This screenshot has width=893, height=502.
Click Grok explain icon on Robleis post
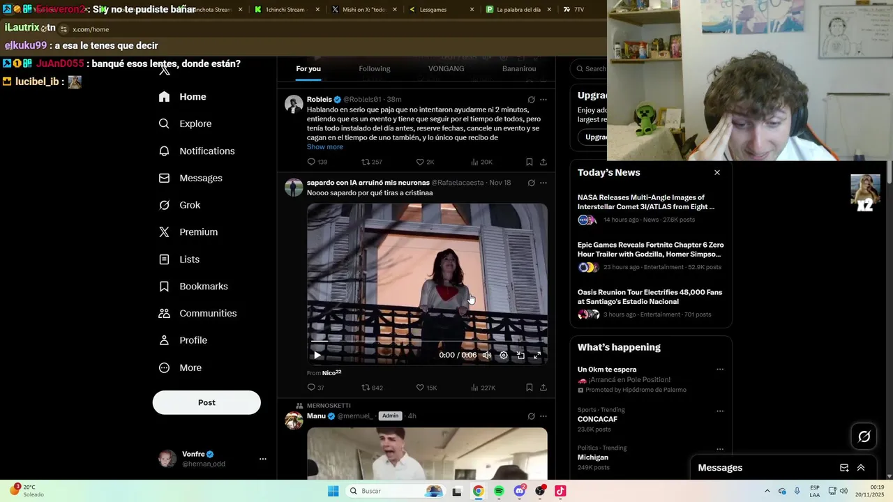[x=531, y=100]
